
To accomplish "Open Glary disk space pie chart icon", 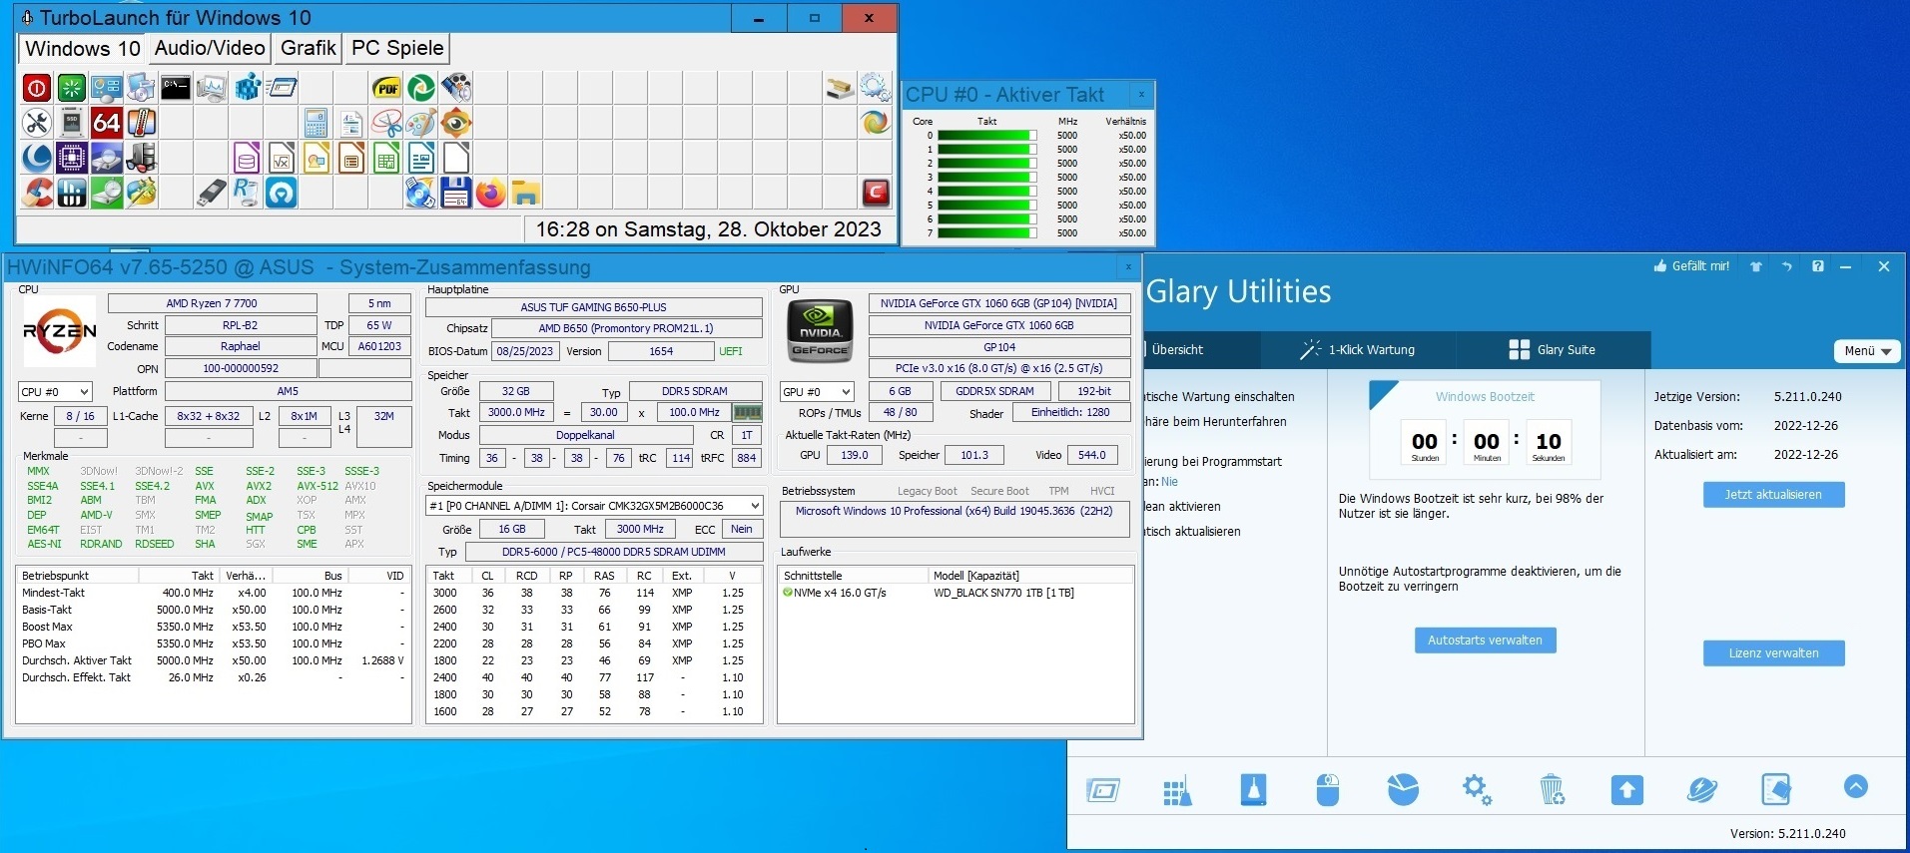I will pyautogui.click(x=1403, y=789).
